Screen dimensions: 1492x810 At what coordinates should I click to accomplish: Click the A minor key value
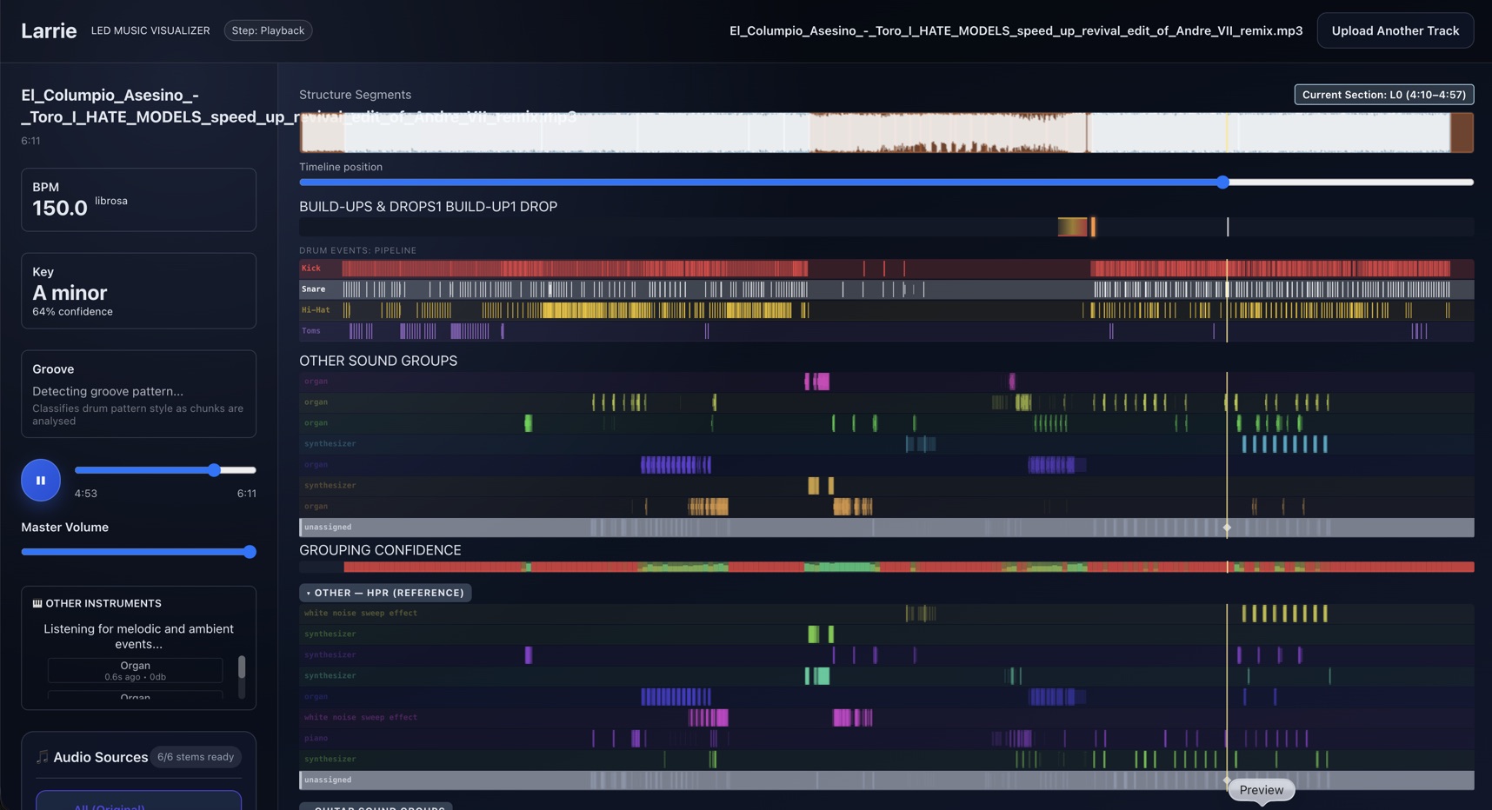(70, 293)
